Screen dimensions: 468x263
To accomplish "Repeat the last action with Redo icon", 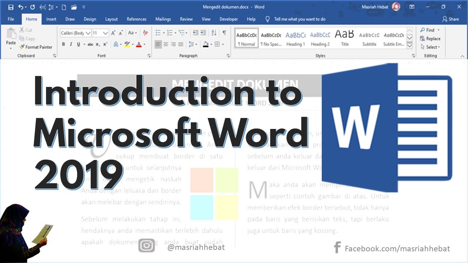I will click(33, 7).
